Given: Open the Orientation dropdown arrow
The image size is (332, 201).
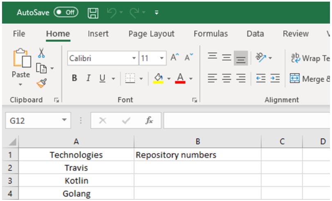Looking at the screenshot, I should tap(270, 58).
